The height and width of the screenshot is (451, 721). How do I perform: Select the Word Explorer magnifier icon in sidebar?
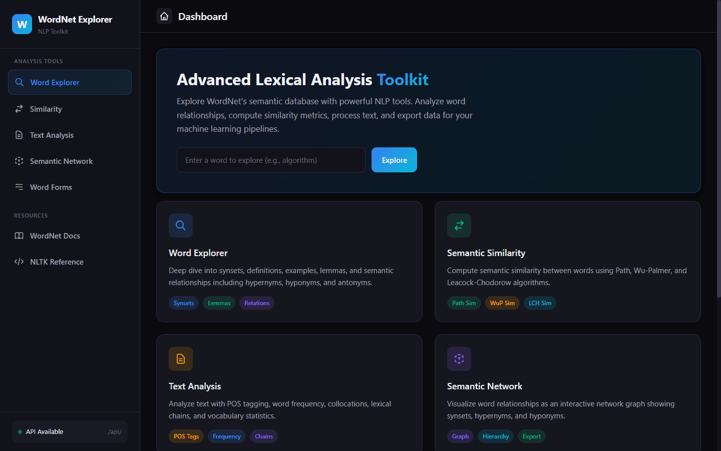pos(20,82)
